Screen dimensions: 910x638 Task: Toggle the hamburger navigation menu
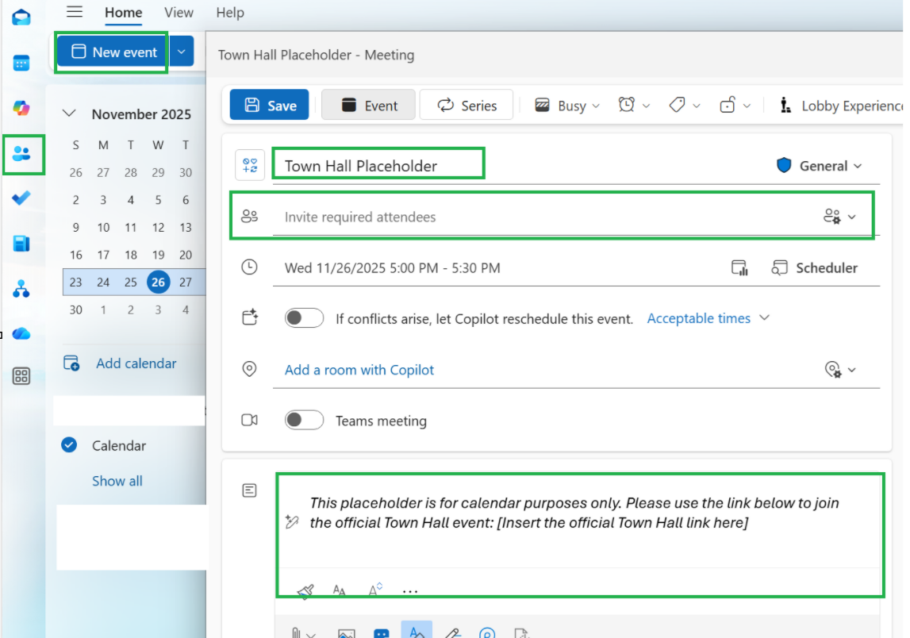tap(75, 12)
